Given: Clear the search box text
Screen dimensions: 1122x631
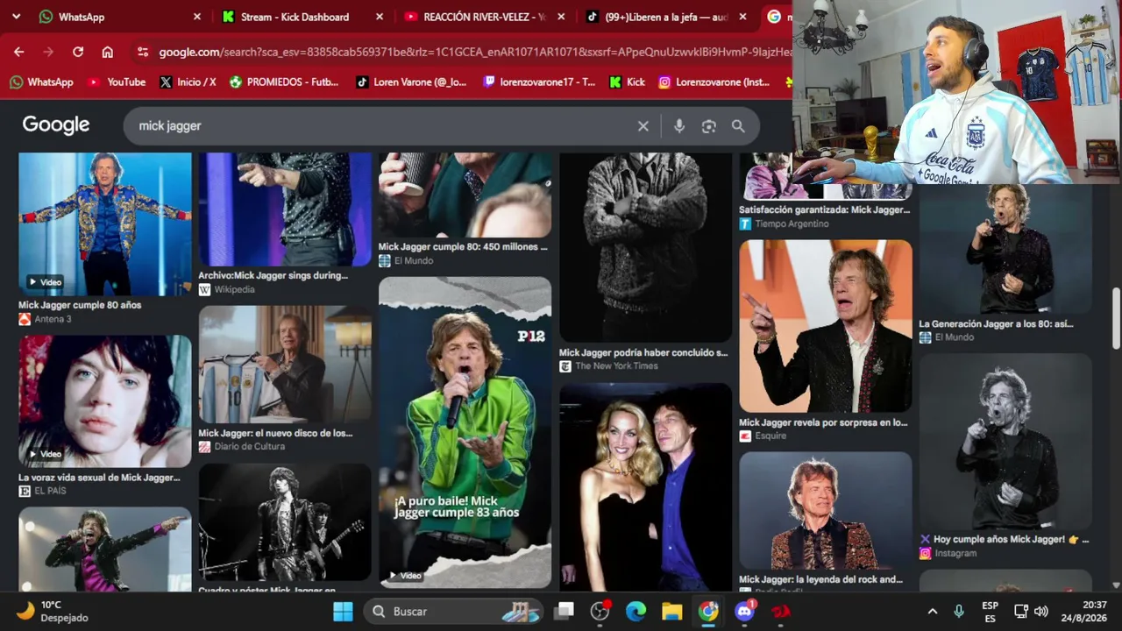Looking at the screenshot, I should (643, 126).
